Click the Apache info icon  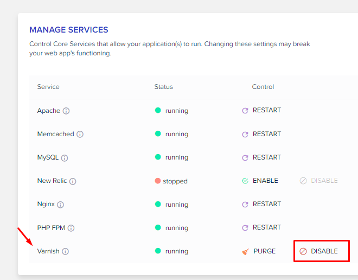[x=66, y=111]
